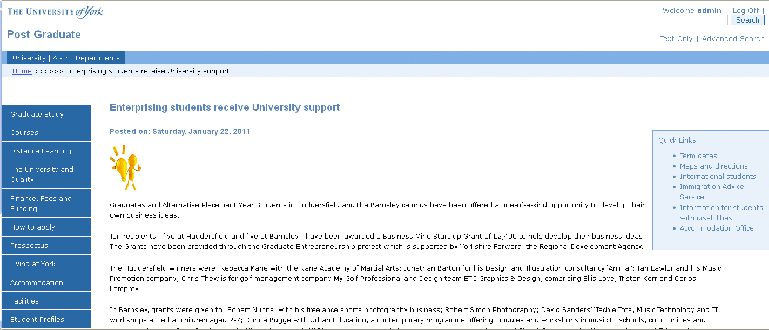
Task: Open Finance, Fees and Funding section
Action: (x=41, y=204)
